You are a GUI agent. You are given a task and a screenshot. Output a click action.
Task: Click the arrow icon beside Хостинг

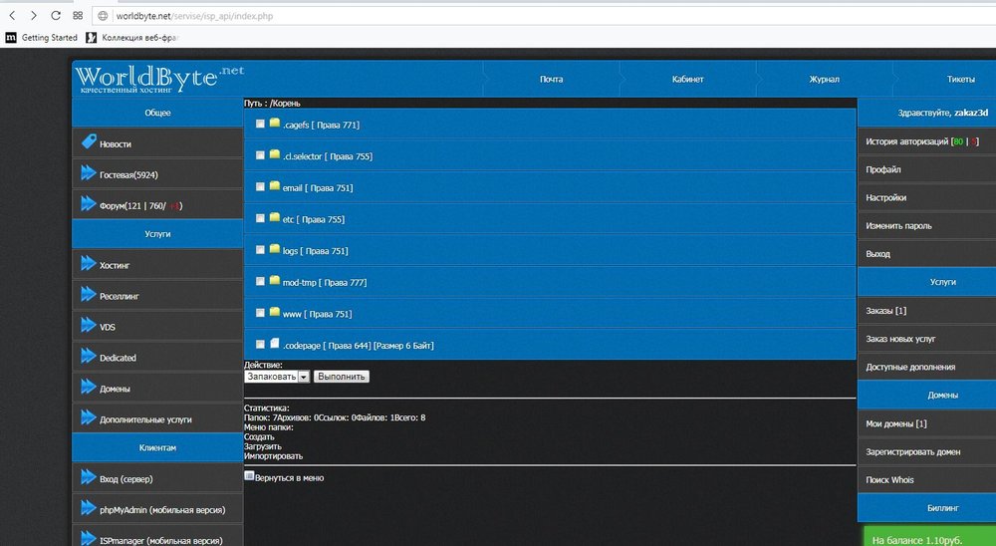[x=87, y=265]
